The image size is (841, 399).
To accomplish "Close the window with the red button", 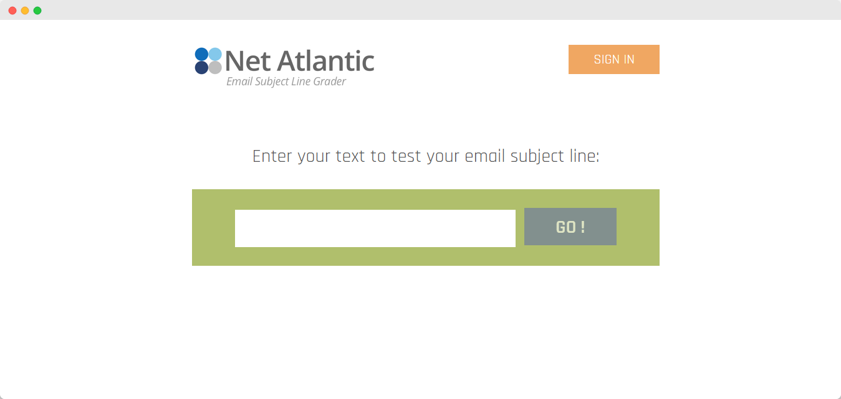I will point(12,11).
